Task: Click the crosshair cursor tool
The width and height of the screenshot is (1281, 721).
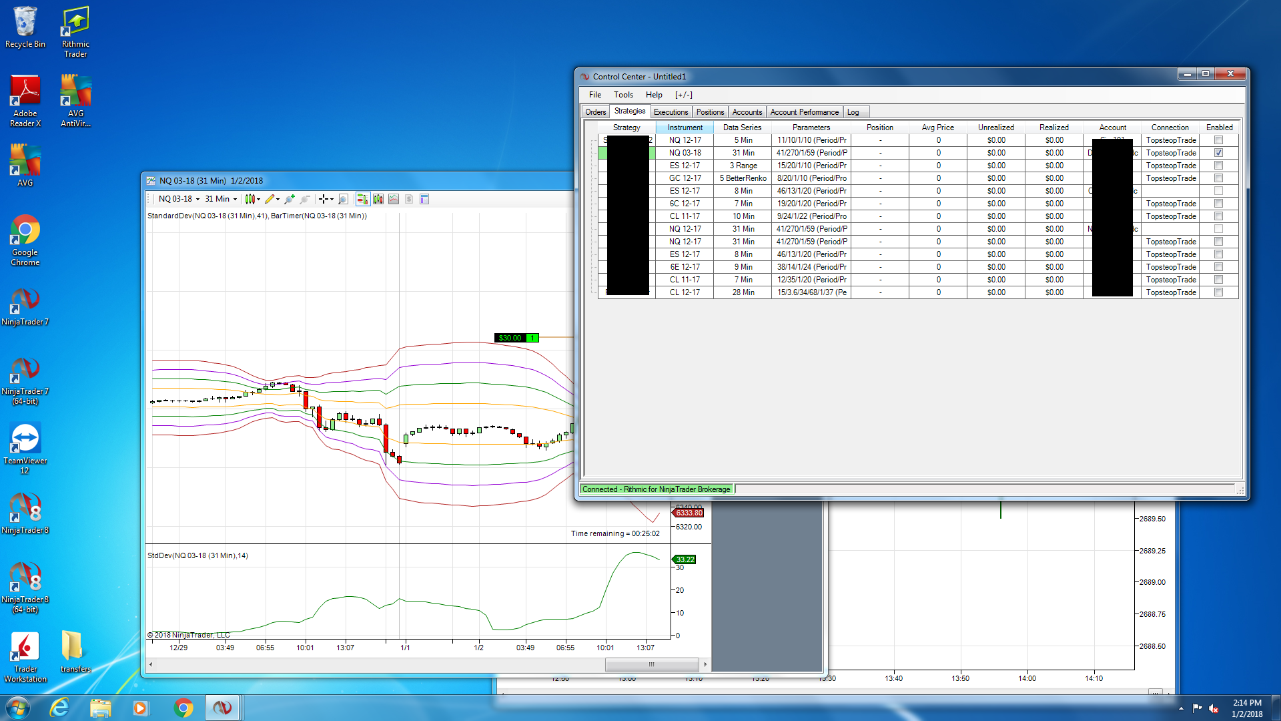Action: pos(324,199)
